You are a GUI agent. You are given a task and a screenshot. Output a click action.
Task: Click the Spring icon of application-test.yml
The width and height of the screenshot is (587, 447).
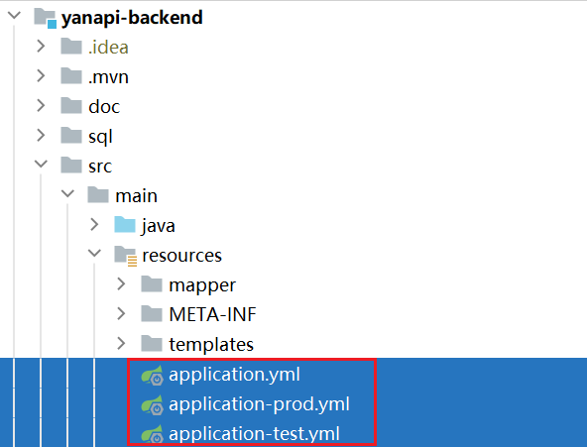(152, 434)
